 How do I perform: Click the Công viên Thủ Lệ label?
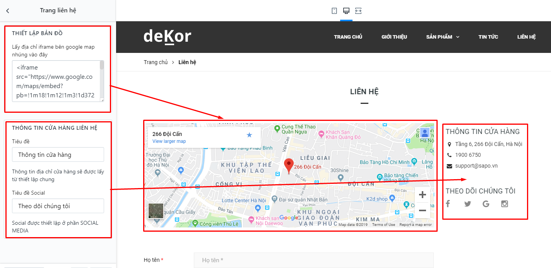(219, 224)
